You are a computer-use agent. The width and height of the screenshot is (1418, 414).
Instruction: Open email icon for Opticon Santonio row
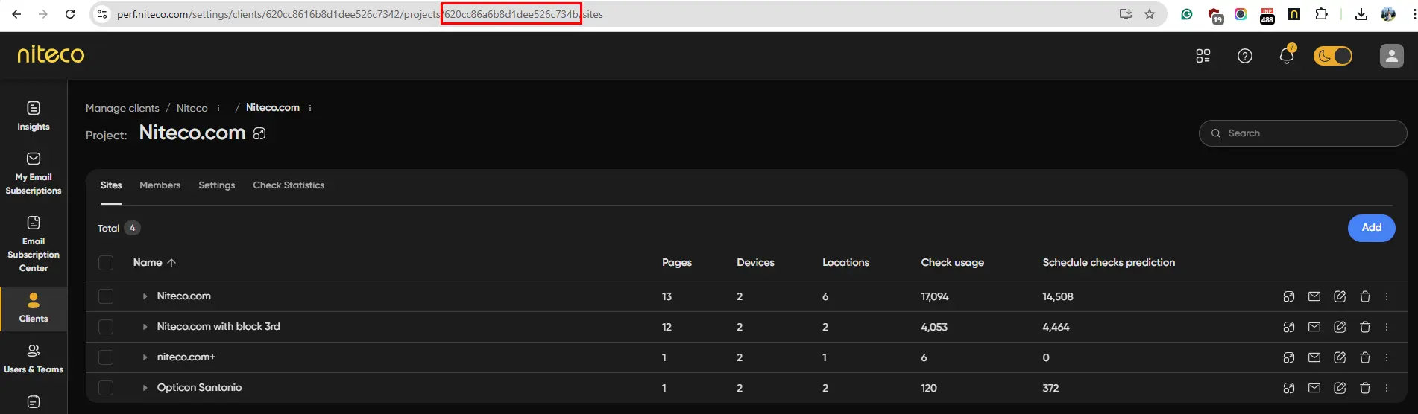click(x=1314, y=388)
